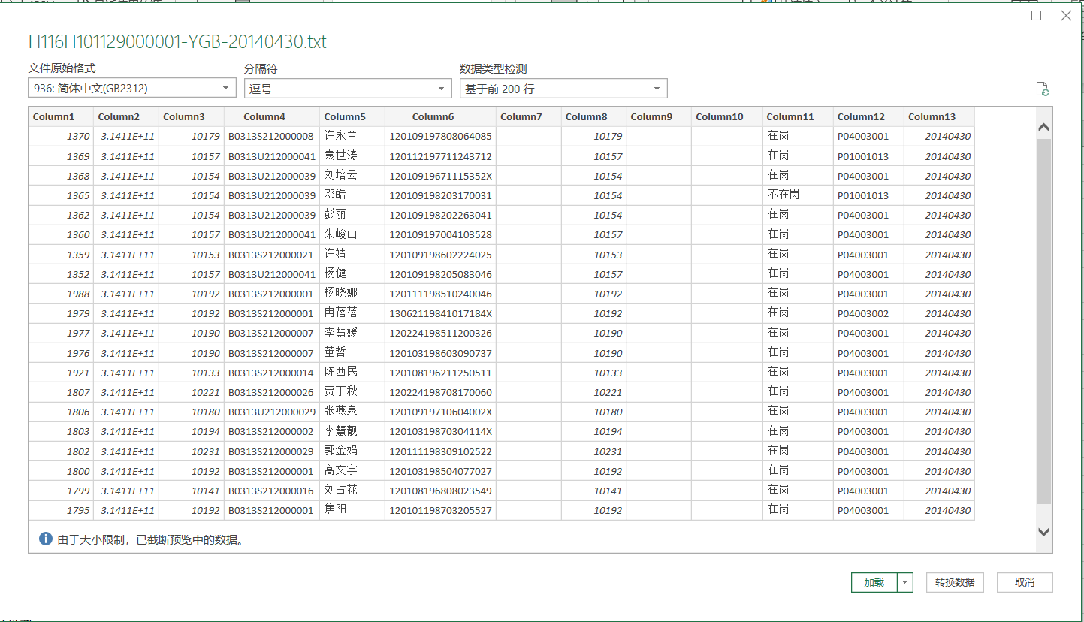Open the 数据类型检测 dropdown

click(563, 89)
